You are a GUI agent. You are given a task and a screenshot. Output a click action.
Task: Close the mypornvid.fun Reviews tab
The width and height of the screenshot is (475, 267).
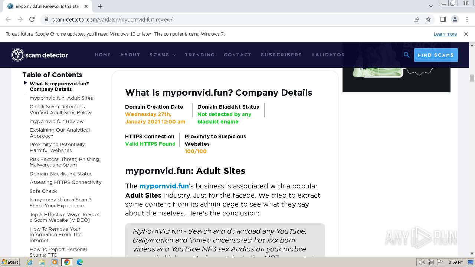pos(86,6)
